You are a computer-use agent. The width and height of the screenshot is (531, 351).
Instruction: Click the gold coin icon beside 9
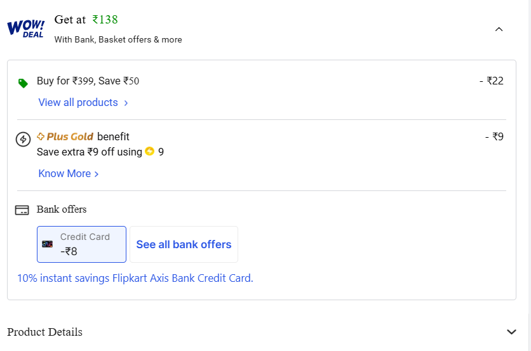150,152
